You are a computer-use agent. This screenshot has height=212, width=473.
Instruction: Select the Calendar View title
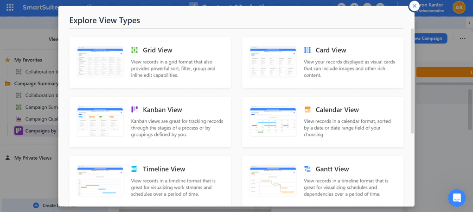tap(337, 110)
